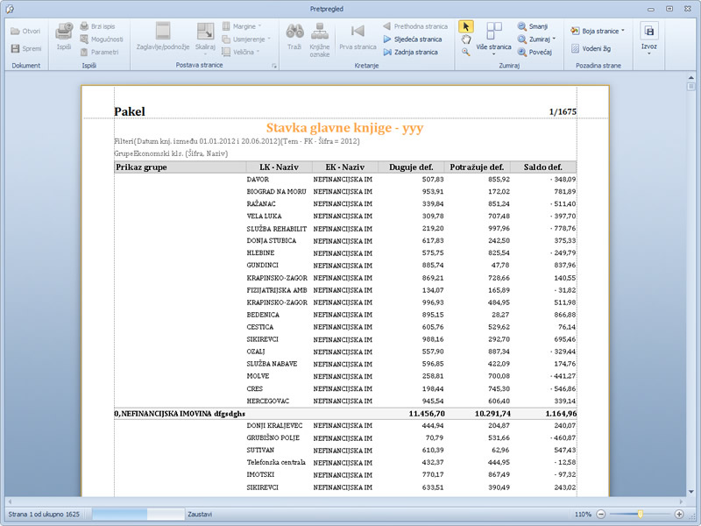Click the minus zoom button in status bar
701x526 pixels.
click(x=601, y=515)
